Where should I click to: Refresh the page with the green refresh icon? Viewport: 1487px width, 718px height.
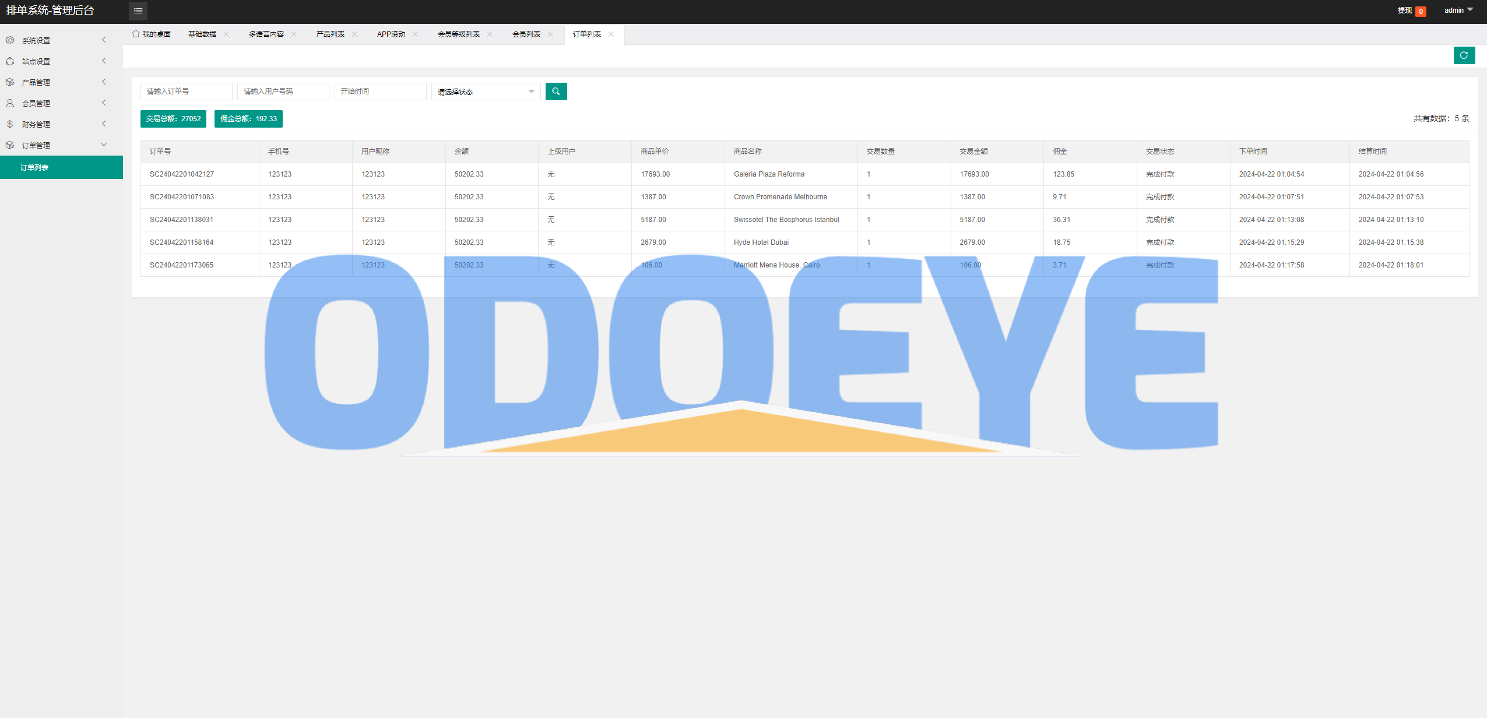point(1464,55)
